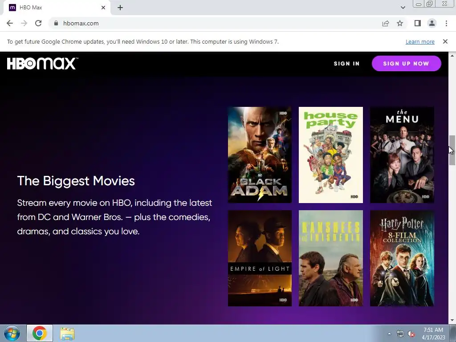Open the House Party movie poster
The width and height of the screenshot is (456, 342).
pyautogui.click(x=331, y=155)
